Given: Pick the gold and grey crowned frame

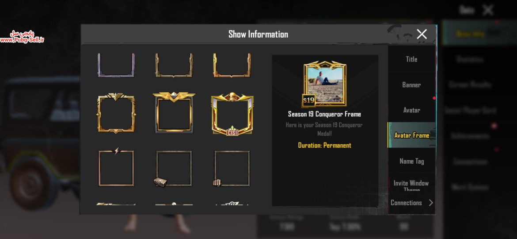Looking at the screenshot, I should pos(174,112).
